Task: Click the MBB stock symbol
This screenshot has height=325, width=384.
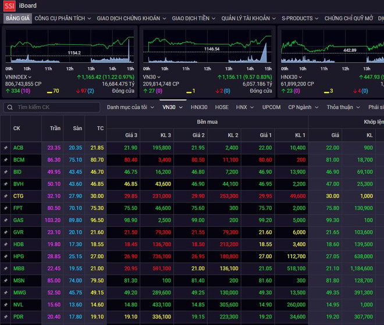Action: point(19,269)
